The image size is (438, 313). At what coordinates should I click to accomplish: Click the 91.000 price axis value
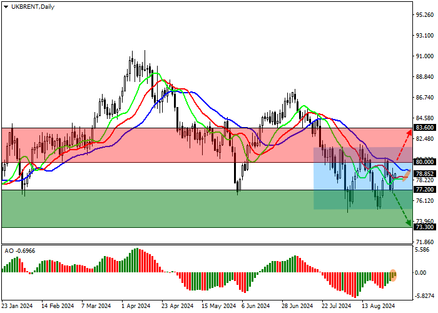point(425,56)
